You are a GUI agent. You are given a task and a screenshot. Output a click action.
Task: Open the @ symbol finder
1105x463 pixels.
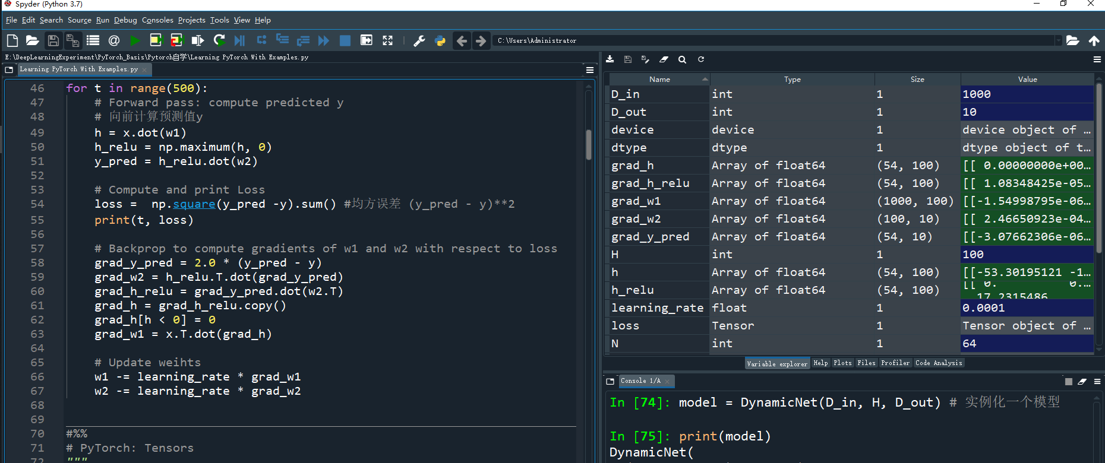(114, 40)
